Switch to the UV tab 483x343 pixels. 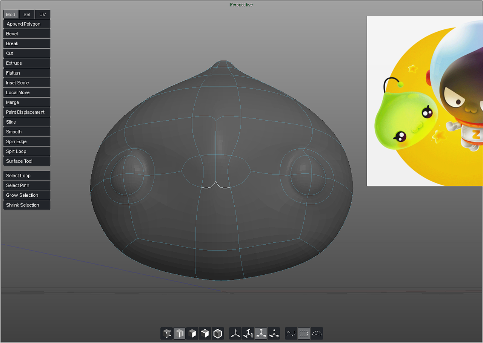43,14
